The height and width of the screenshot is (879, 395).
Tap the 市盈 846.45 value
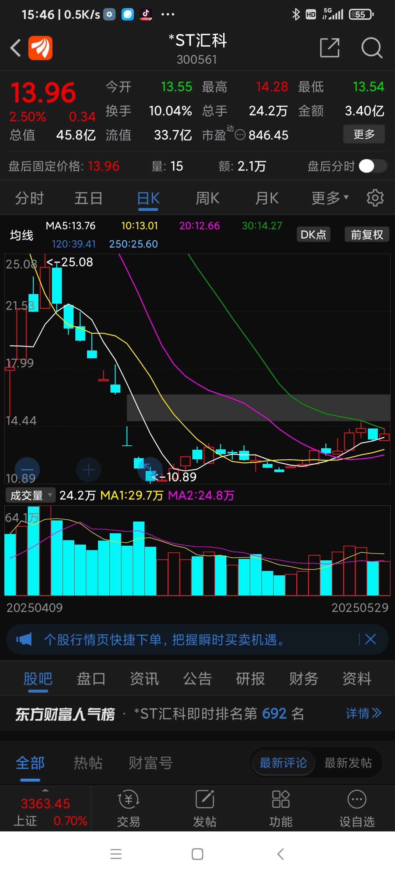coord(268,135)
